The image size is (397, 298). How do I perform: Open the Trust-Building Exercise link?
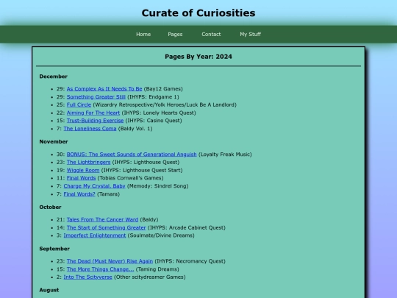95,121
